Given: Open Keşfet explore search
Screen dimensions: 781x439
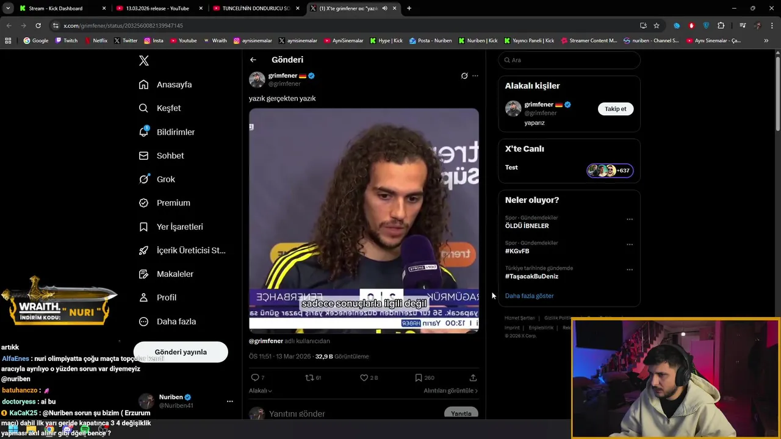Looking at the screenshot, I should click(160, 108).
